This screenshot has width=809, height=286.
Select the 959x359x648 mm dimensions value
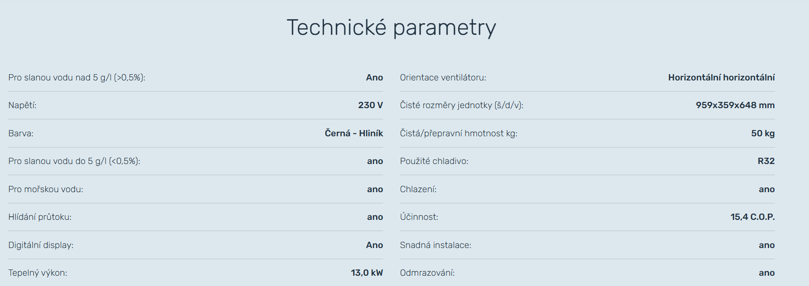coord(735,105)
